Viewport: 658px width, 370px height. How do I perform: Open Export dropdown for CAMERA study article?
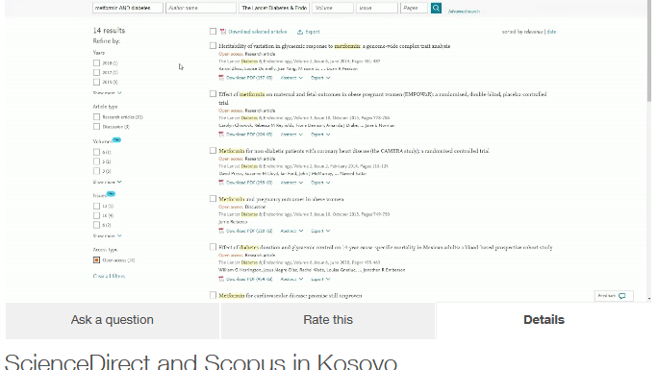click(x=320, y=183)
